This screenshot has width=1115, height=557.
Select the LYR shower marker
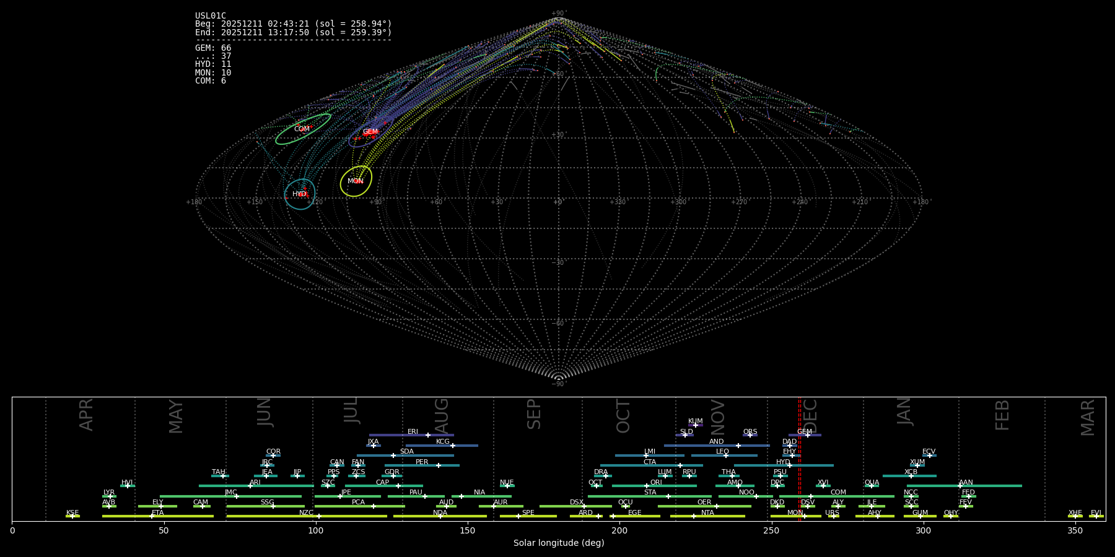[x=110, y=496]
